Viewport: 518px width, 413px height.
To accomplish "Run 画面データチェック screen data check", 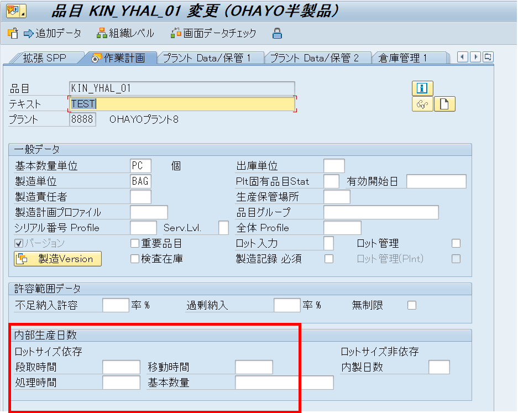I will click(x=213, y=34).
